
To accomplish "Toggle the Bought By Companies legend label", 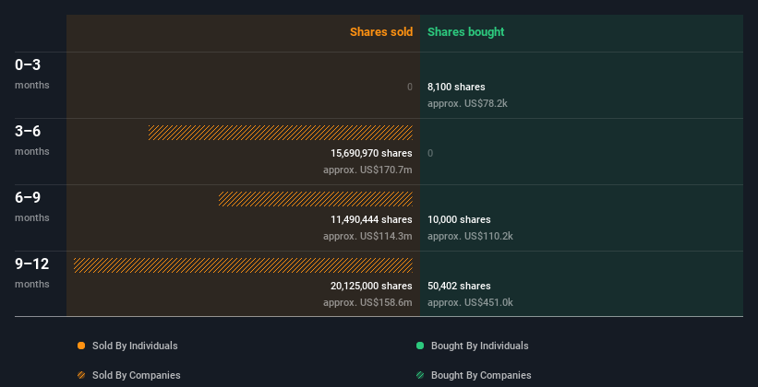I will pos(481,375).
